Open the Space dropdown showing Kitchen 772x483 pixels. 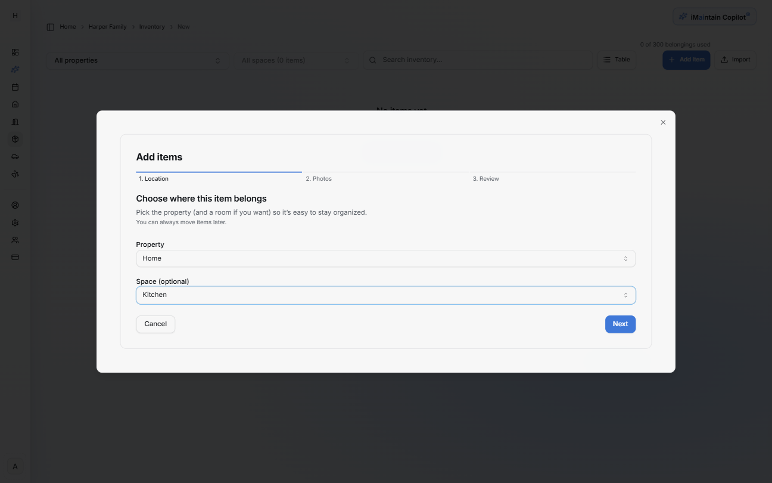click(x=385, y=295)
